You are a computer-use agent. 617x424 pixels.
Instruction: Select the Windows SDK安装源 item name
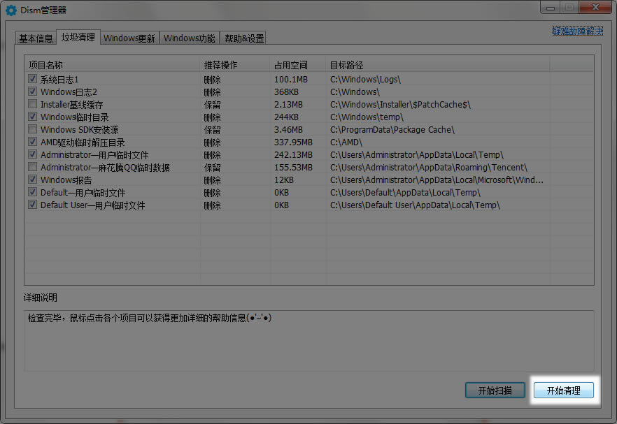(80, 130)
